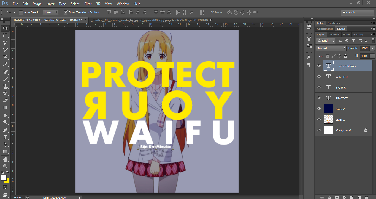
Task: Enable Auto-Select in the options bar
Action: pyautogui.click(x=21, y=12)
